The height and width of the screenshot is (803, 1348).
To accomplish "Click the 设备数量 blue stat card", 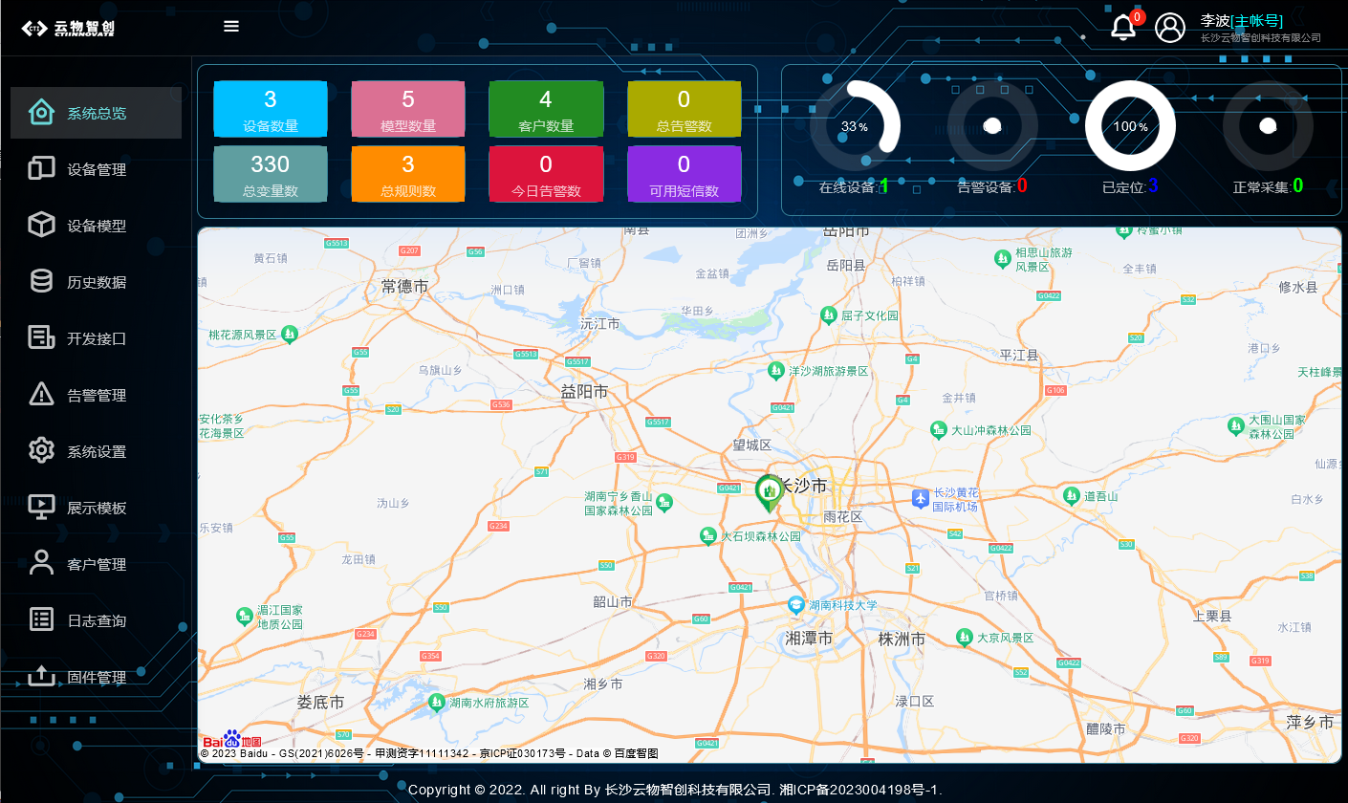I will [x=271, y=109].
